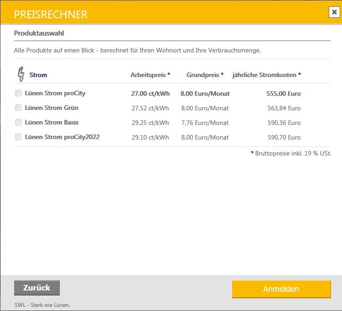Image resolution: width=342 pixels, height=311 pixels.
Task: Click the Bruttopreise inkl. 19 % USt. footnote
Action: tap(291, 153)
